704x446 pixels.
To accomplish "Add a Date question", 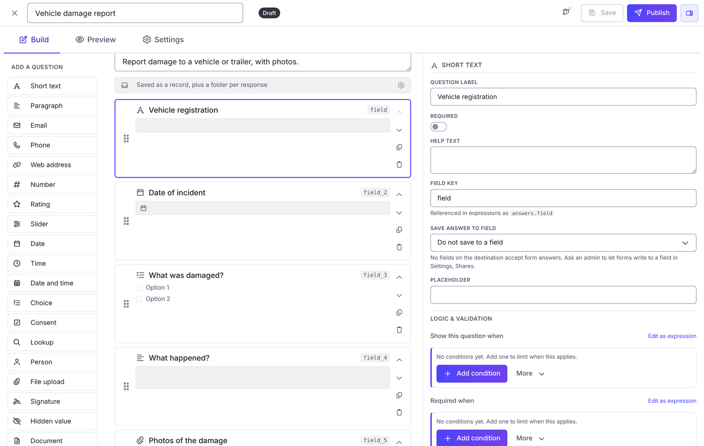I will (53, 244).
